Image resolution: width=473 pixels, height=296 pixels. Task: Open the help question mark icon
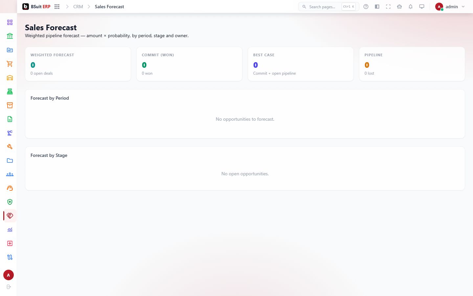366,7
